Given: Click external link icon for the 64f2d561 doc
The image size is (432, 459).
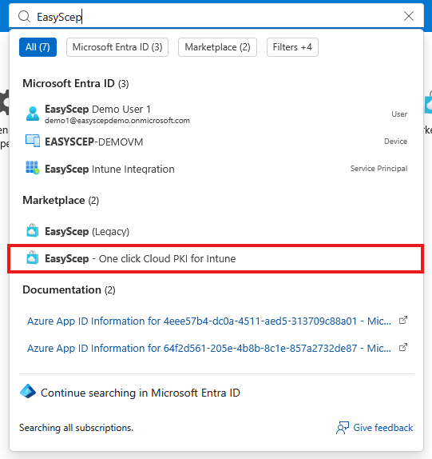Looking at the screenshot, I should (x=403, y=348).
